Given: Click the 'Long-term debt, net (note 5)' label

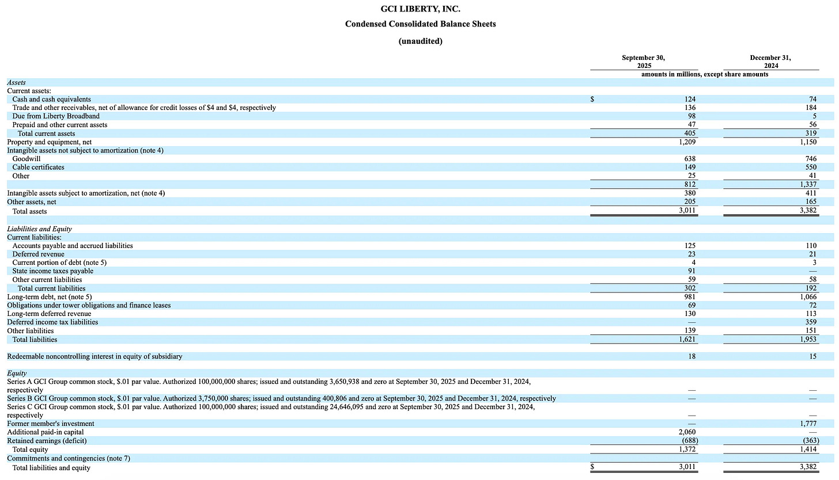Looking at the screenshot, I should tap(50, 296).
